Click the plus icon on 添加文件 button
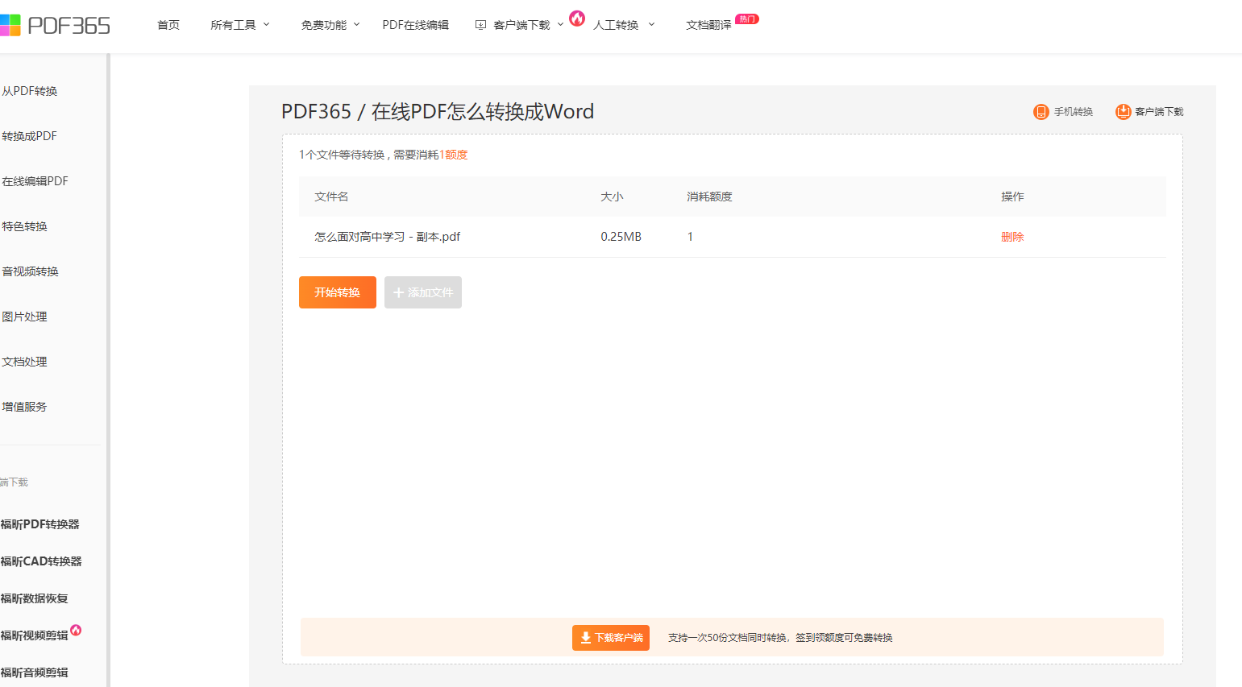Viewport: 1242px width, 687px height. [x=398, y=292]
